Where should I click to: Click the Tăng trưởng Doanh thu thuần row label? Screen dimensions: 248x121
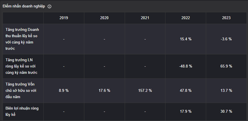click(x=22, y=39)
